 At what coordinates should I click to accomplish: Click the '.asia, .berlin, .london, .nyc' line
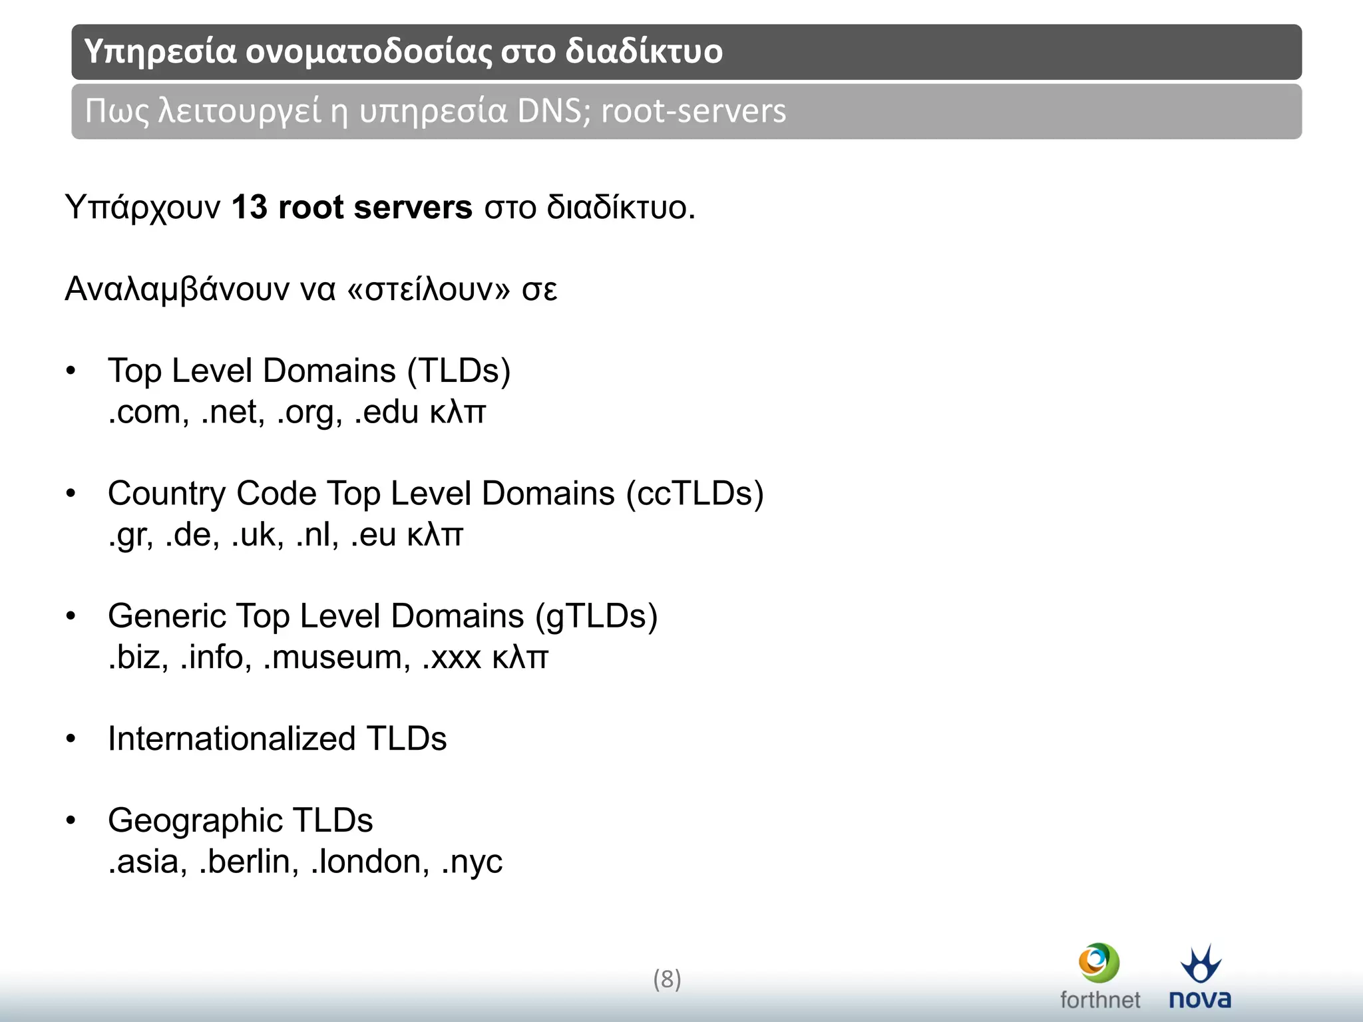click(x=305, y=862)
